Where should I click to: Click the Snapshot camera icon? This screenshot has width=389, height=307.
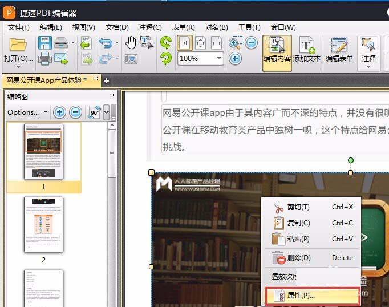(x=131, y=58)
